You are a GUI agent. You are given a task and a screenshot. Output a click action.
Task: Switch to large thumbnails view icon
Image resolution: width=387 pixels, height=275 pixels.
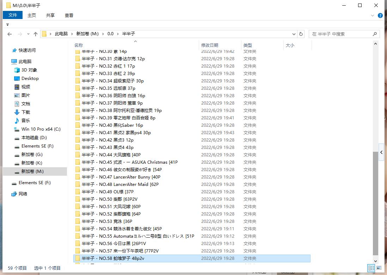(379, 268)
